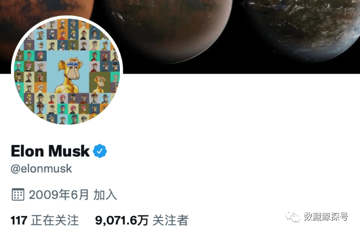Click the blue verified badge
The width and height of the screenshot is (360, 233).
[x=99, y=151]
